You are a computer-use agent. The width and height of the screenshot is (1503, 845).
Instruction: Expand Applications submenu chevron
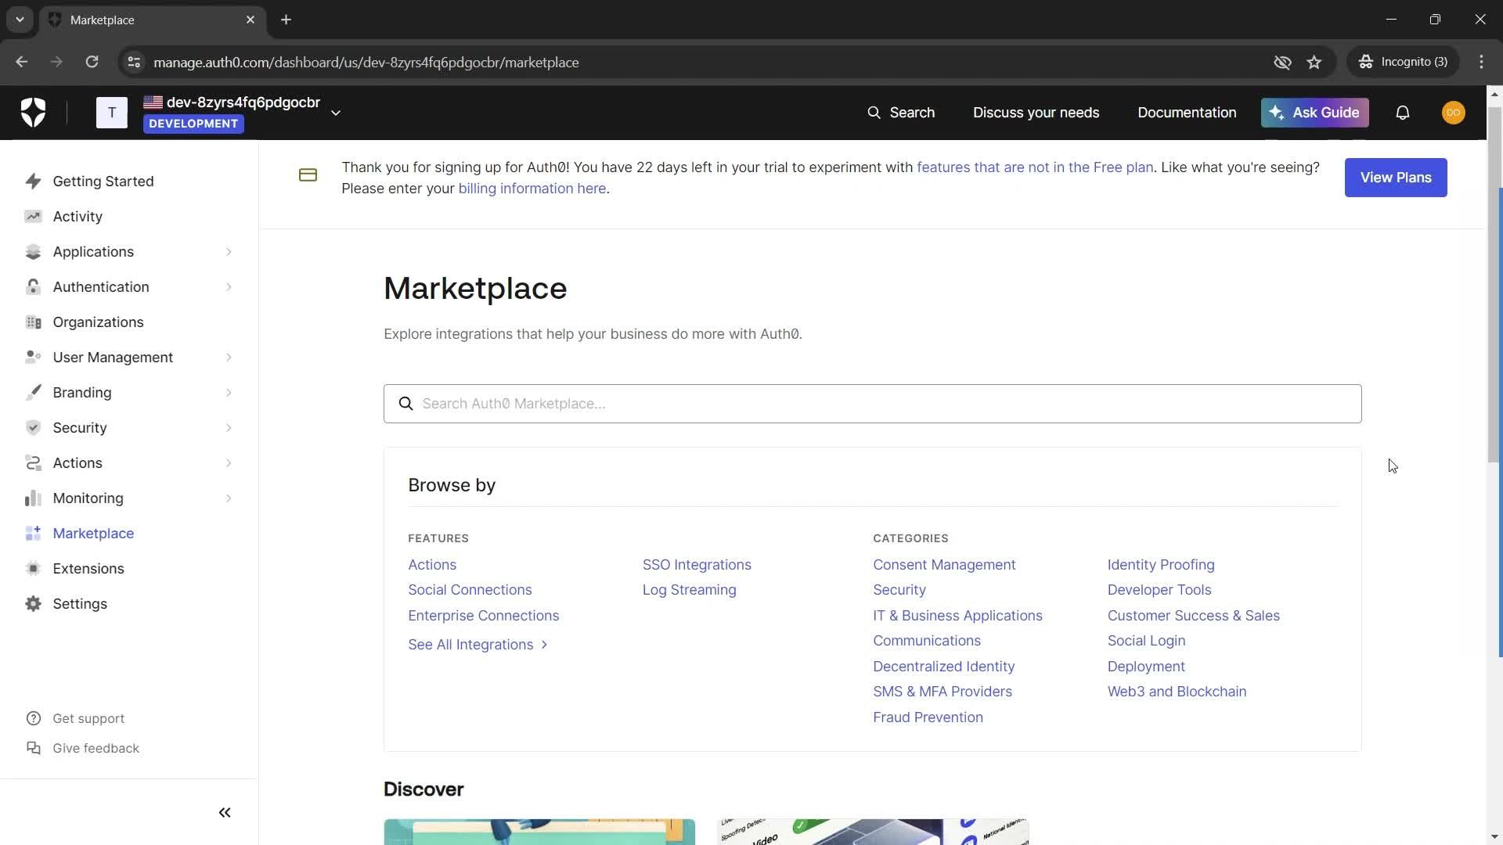pyautogui.click(x=229, y=252)
